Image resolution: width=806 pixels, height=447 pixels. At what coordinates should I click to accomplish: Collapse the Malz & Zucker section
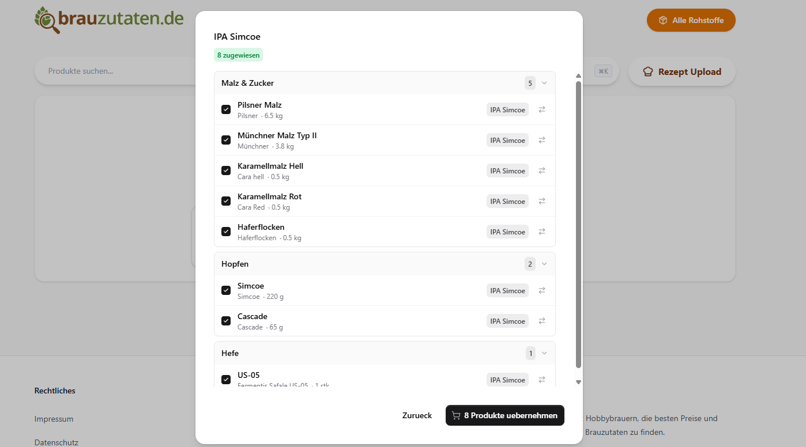[544, 83]
